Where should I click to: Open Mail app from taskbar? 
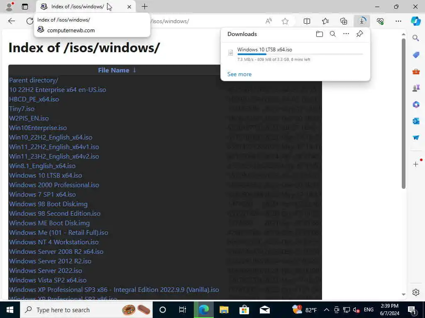click(x=264, y=310)
